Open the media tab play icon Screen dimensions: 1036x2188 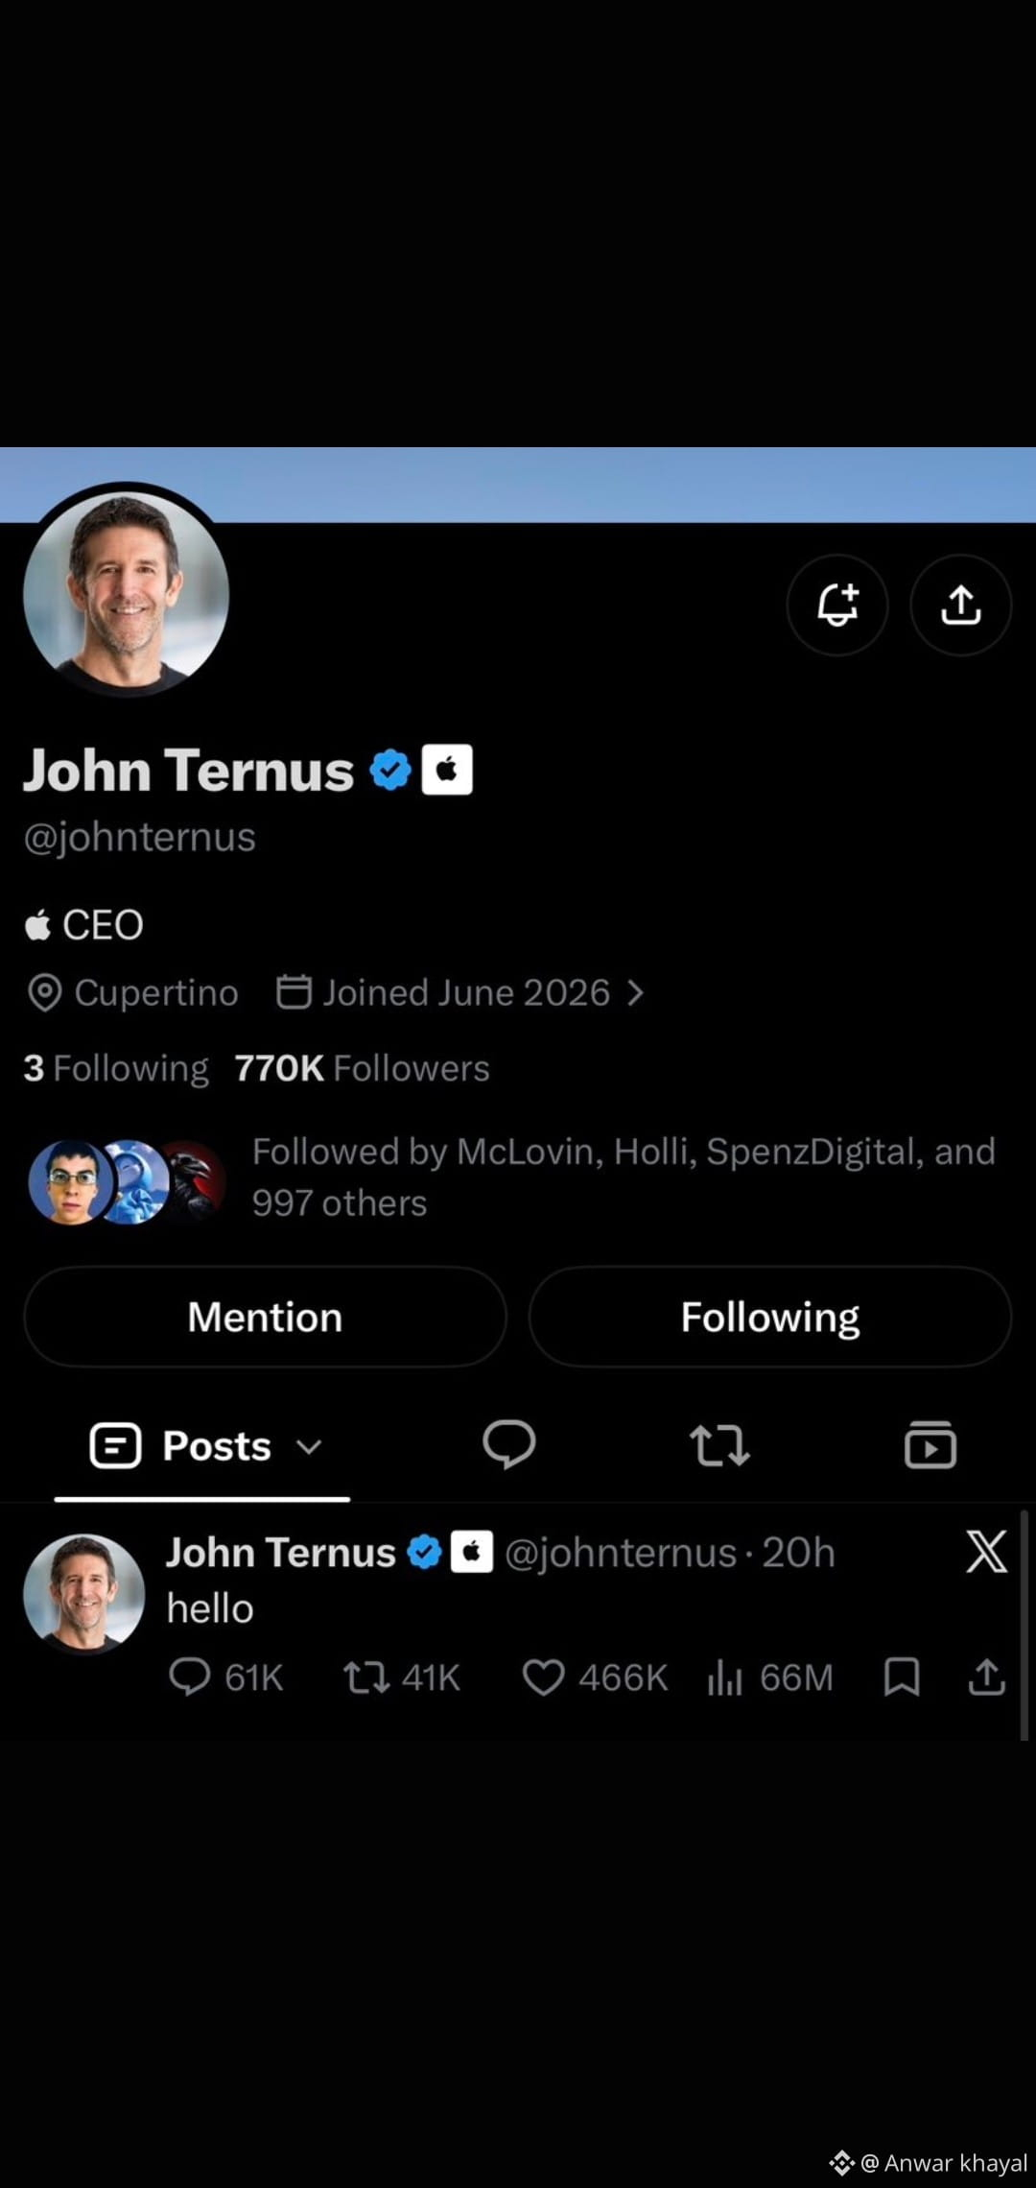point(930,1444)
